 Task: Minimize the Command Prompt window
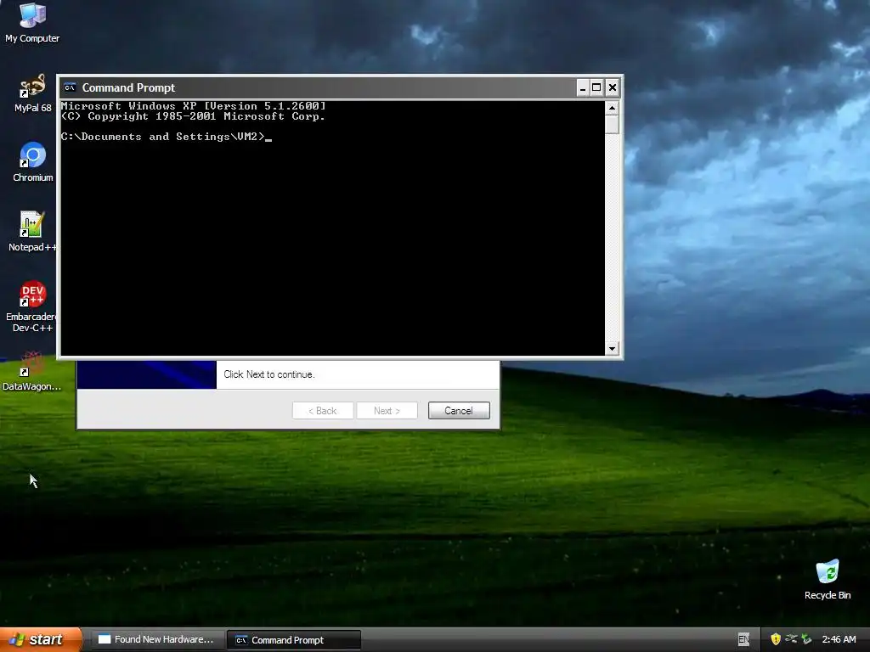pos(583,87)
